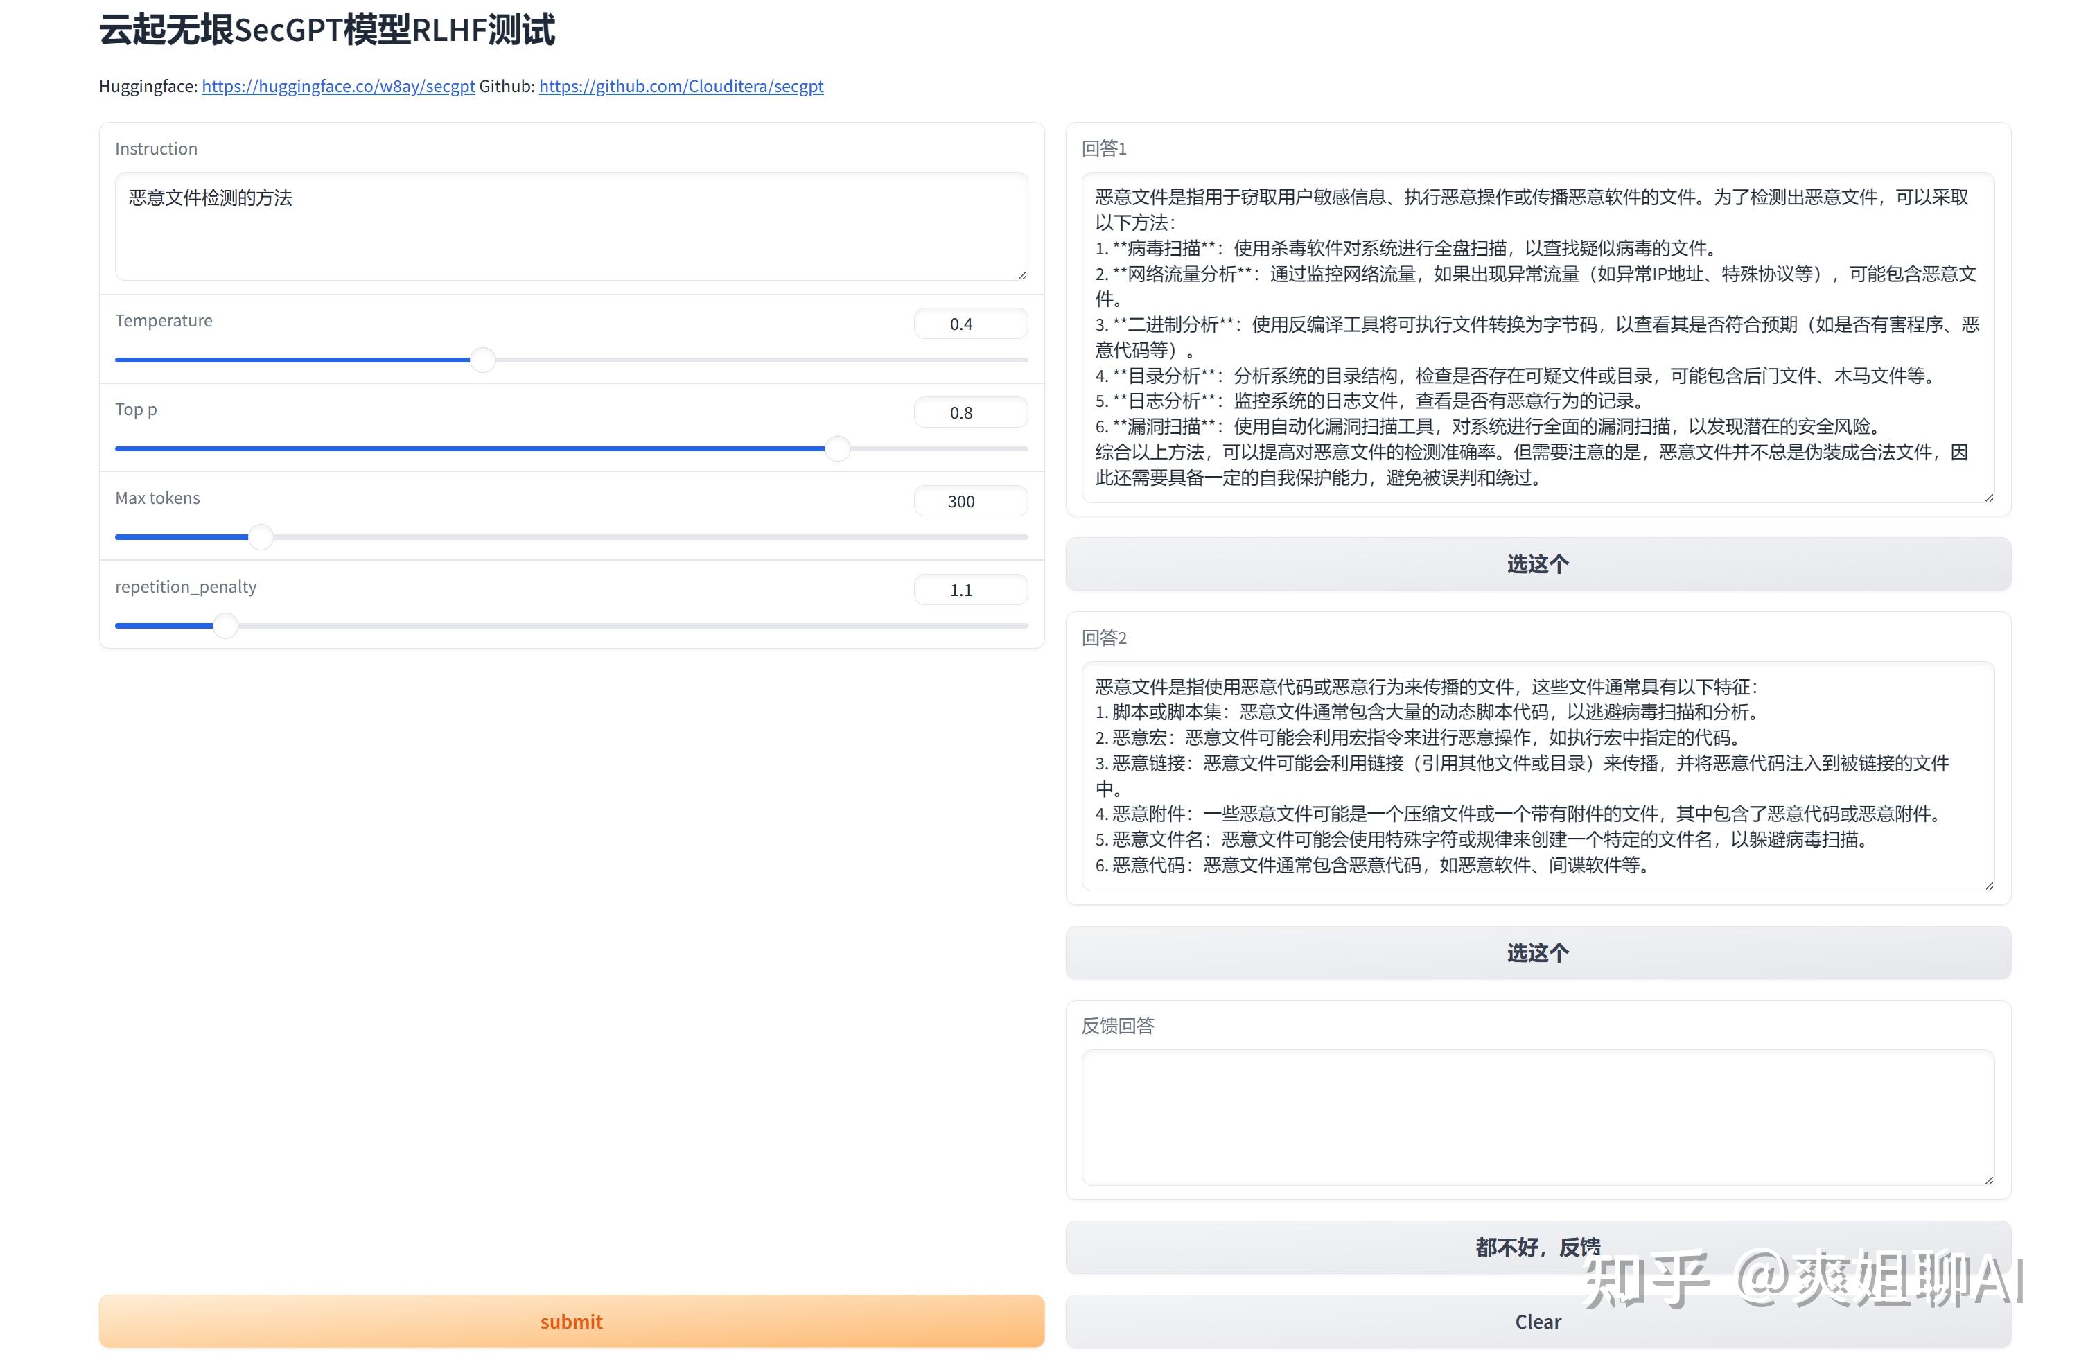Open the Huggingface secgpt model link
Screen dimensions: 2079x1364
tap(338, 87)
